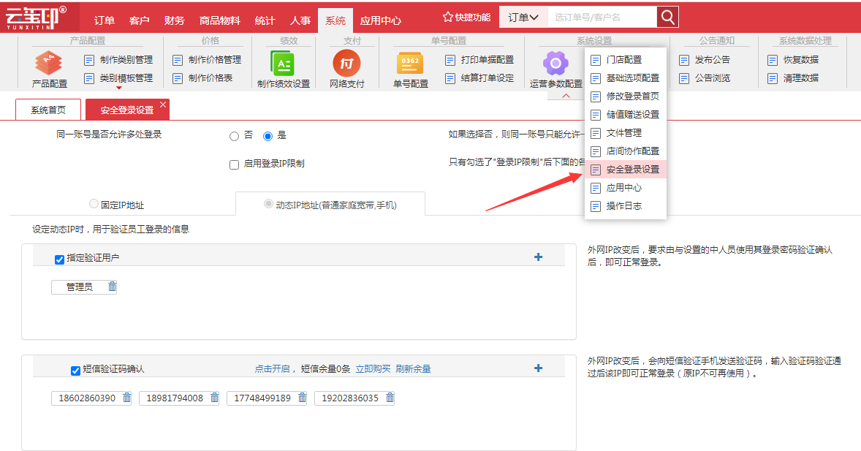Open the 客户 top menu
Viewport: 861px width, 451px height.
pos(139,20)
